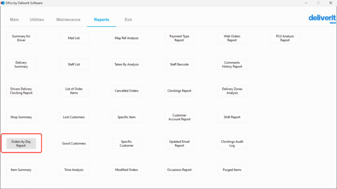Open PLU Analysis Report
This screenshot has height=189, width=337.
pos(285,38)
